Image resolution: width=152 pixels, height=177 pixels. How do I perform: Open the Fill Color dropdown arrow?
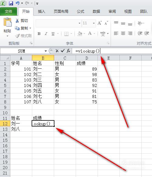coord(85,33)
